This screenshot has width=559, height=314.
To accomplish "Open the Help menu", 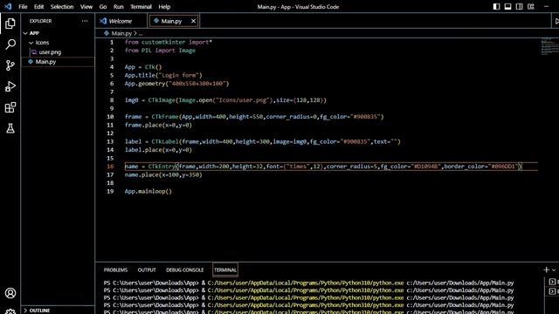I will click(x=164, y=6).
